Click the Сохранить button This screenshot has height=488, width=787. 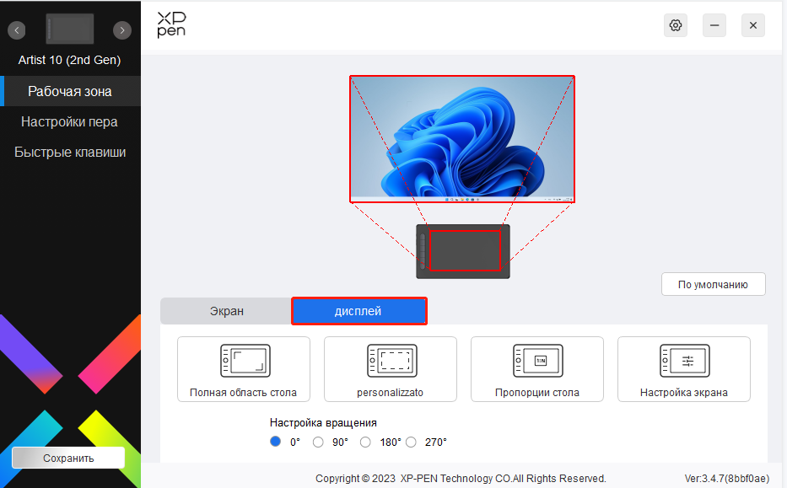pos(68,458)
